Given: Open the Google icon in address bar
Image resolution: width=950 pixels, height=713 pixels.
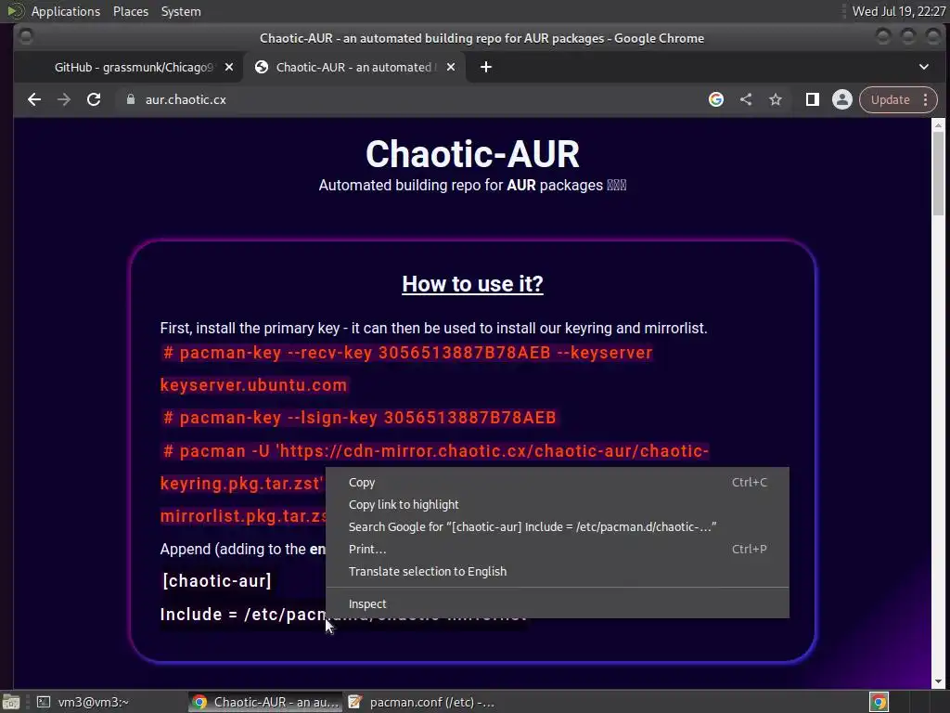Looking at the screenshot, I should 716,99.
